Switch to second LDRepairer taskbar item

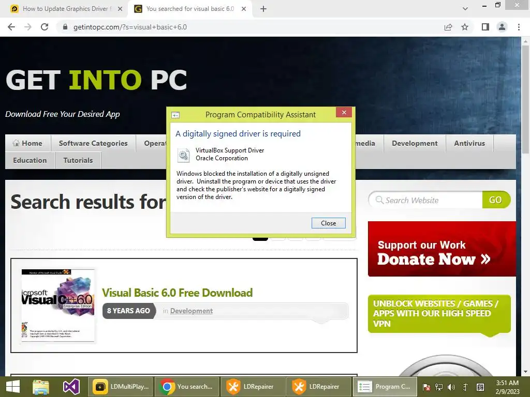(319, 387)
